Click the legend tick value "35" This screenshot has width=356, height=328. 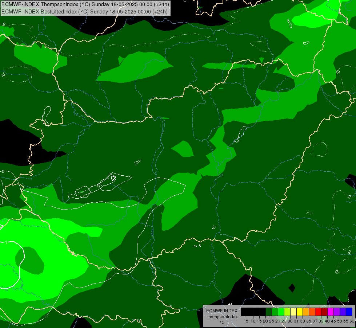[309, 321]
